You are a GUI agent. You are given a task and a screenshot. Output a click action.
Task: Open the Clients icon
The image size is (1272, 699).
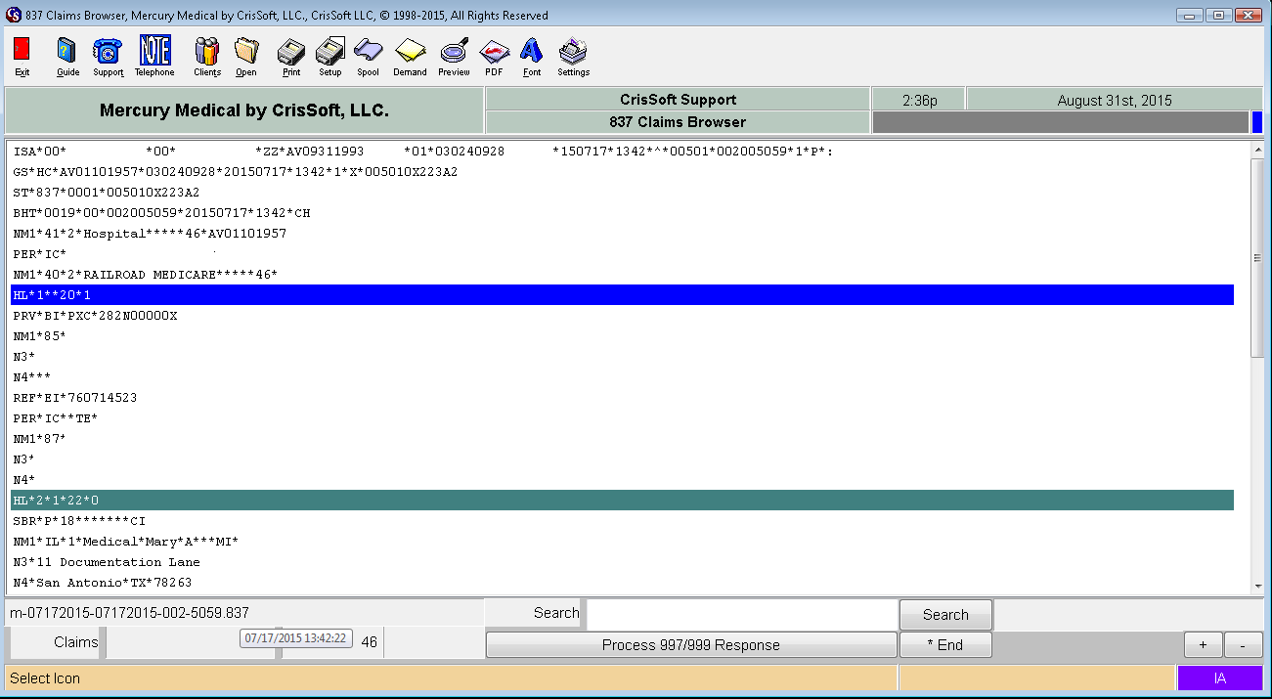click(x=206, y=56)
